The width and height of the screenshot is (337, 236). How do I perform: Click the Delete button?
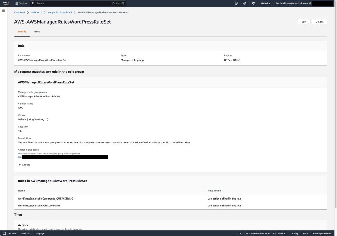tap(319, 22)
